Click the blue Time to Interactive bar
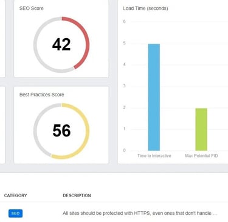 coord(154,97)
